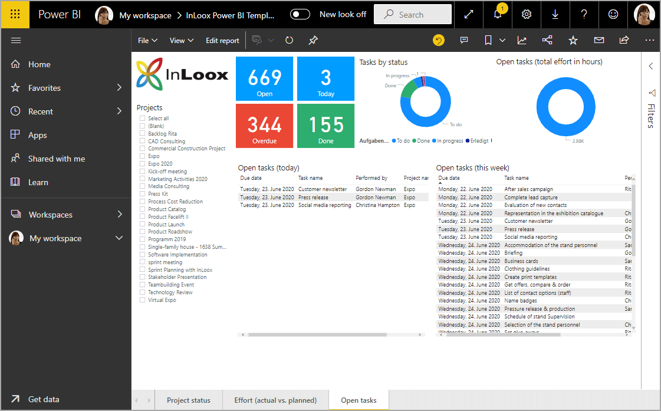Viewport: 661px width, 411px height.
Task: Open the visual interactions dropdown arrow
Action: 271,41
